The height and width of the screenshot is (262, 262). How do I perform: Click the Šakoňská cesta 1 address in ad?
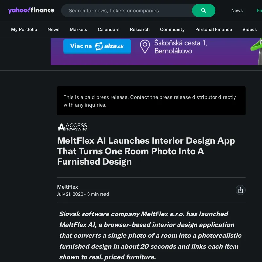coord(180,47)
